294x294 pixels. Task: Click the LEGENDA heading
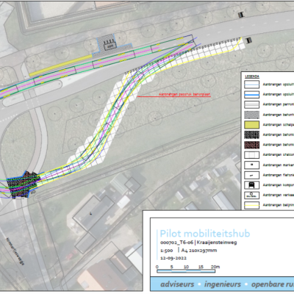pyautogui.click(x=251, y=76)
